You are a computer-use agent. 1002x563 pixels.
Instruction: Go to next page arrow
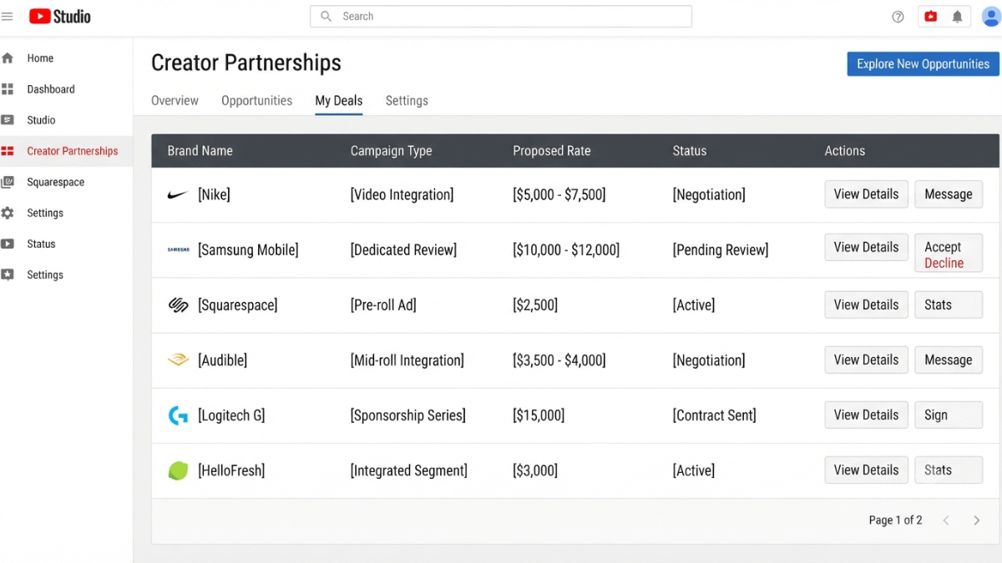click(976, 520)
